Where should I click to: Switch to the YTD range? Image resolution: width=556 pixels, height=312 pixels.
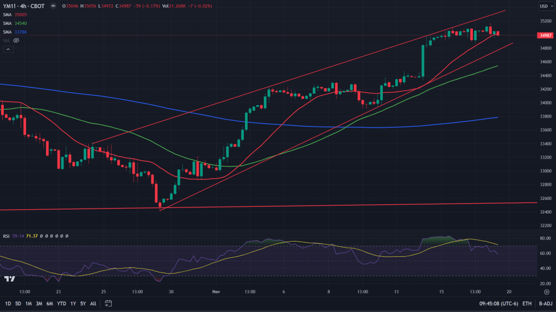(x=61, y=303)
